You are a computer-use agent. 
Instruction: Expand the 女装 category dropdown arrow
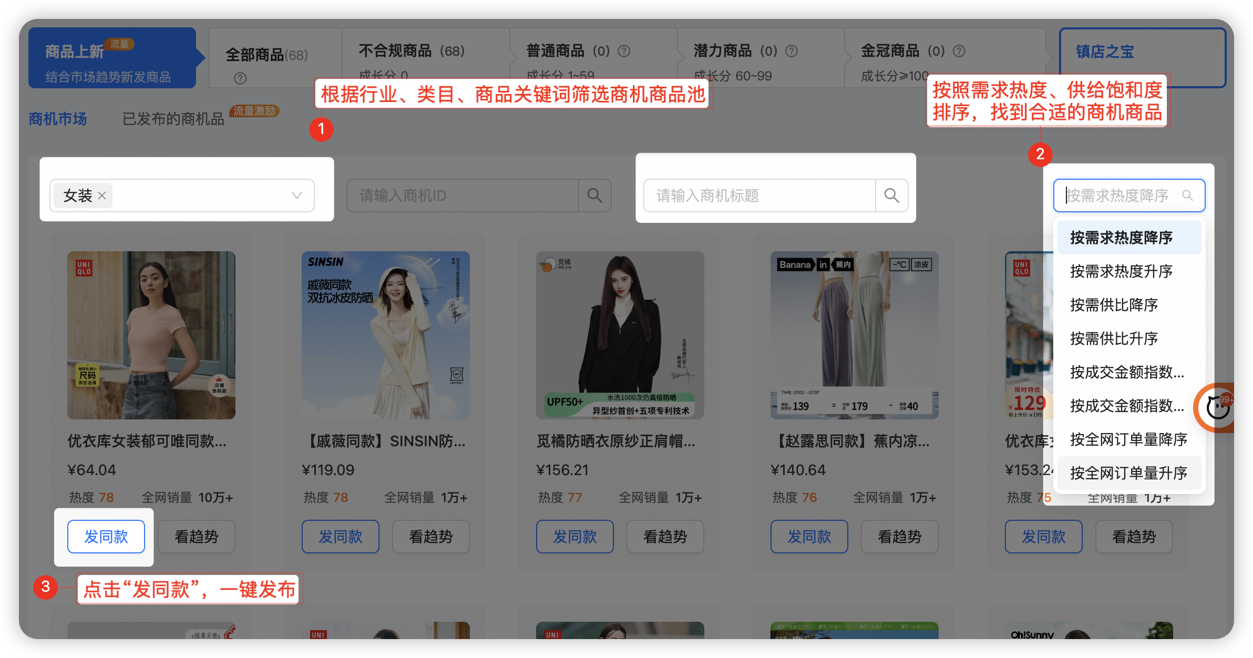296,196
